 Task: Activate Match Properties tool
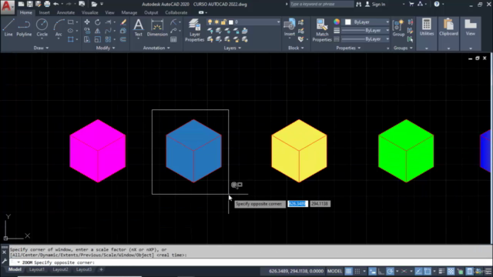click(x=322, y=30)
